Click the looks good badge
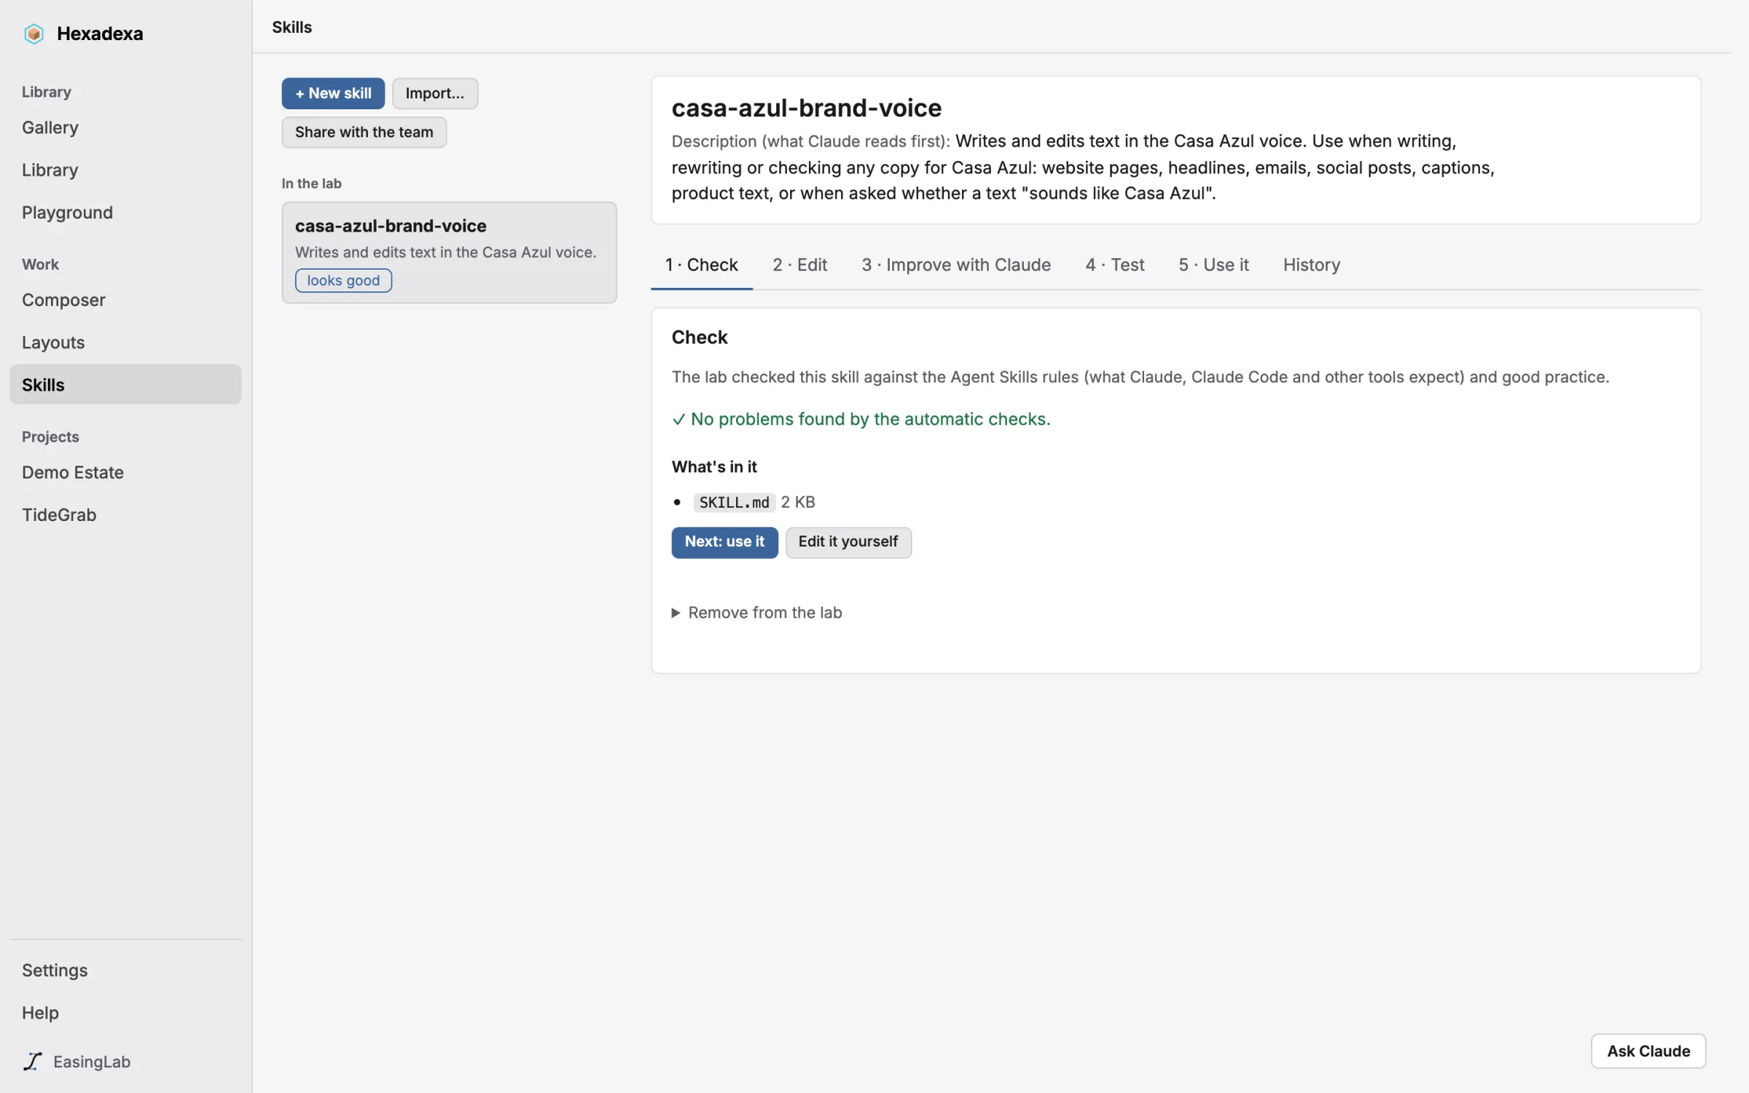Viewport: 1749px width, 1093px height. (343, 281)
